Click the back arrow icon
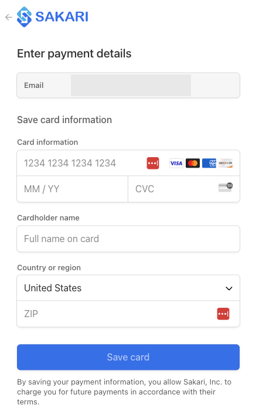The height and width of the screenshot is (415, 266). coord(9,17)
